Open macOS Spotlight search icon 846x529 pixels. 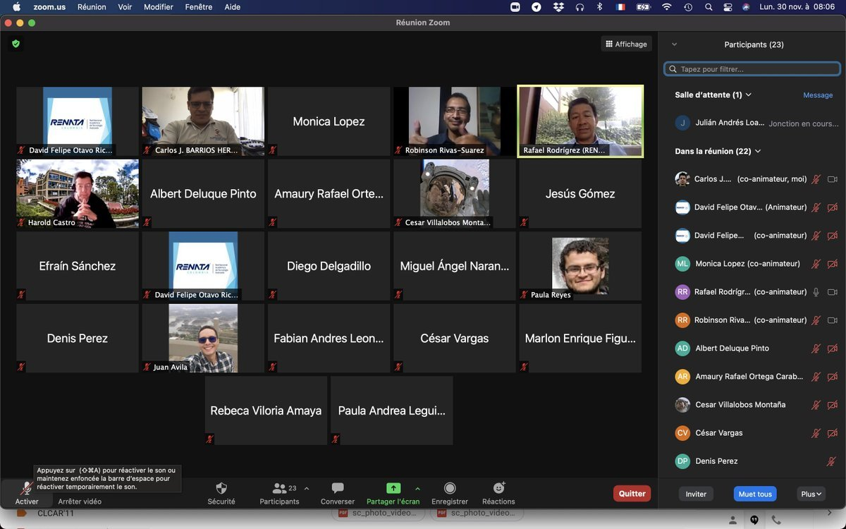pyautogui.click(x=708, y=7)
